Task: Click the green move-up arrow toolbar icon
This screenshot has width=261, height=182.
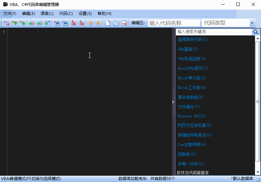Action: 15,23
